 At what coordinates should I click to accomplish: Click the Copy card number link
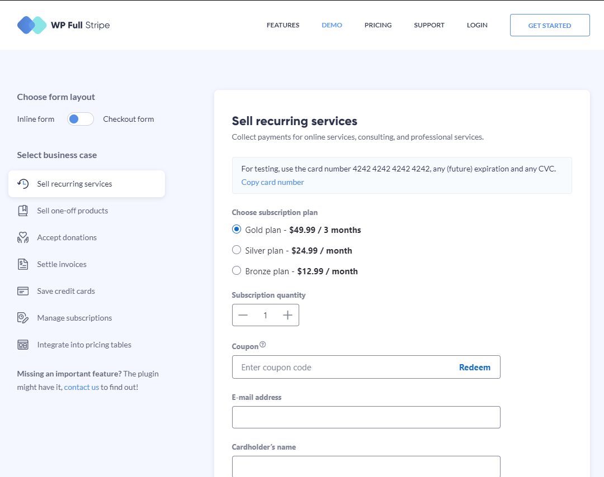pos(272,182)
